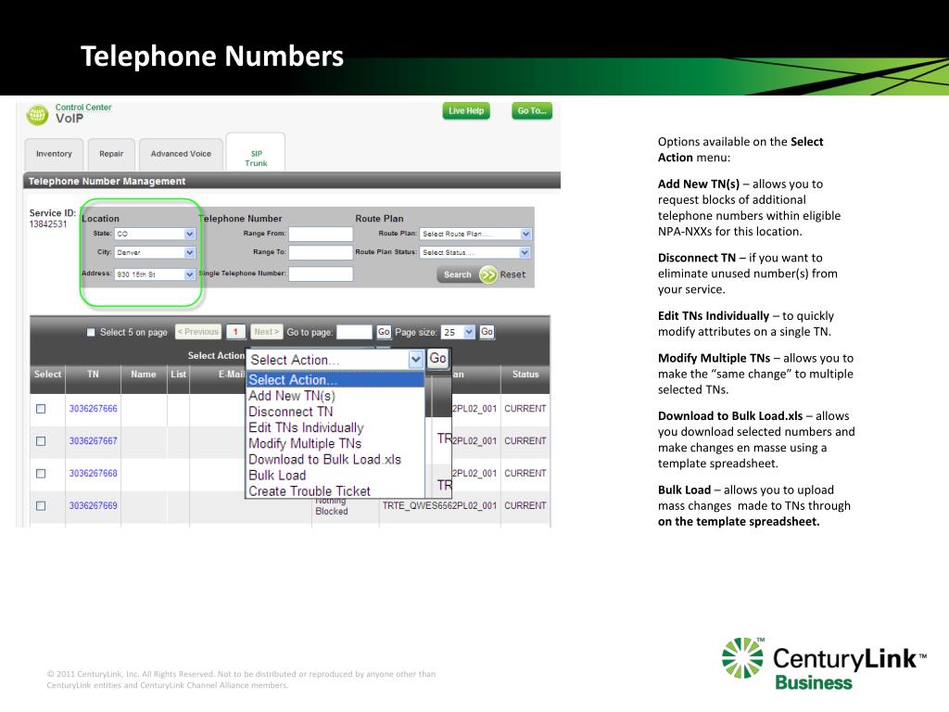Click Go button next to Go to page
The height and width of the screenshot is (712, 949).
[x=384, y=332]
